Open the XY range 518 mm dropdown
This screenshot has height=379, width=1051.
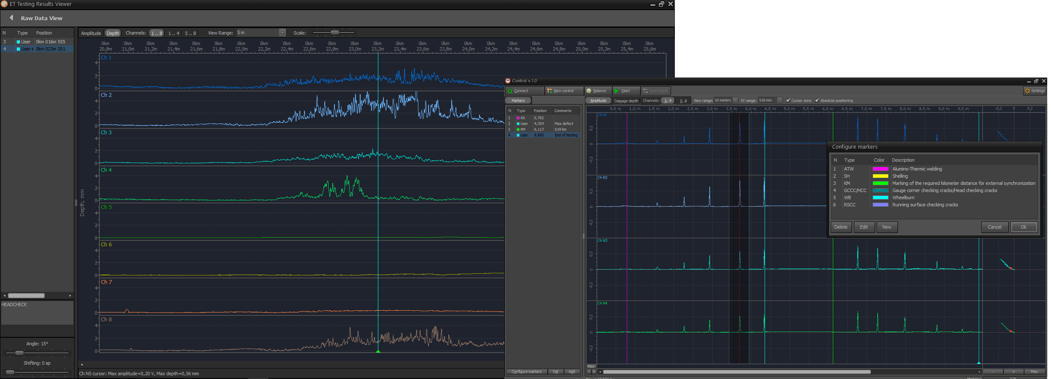pyautogui.click(x=779, y=100)
